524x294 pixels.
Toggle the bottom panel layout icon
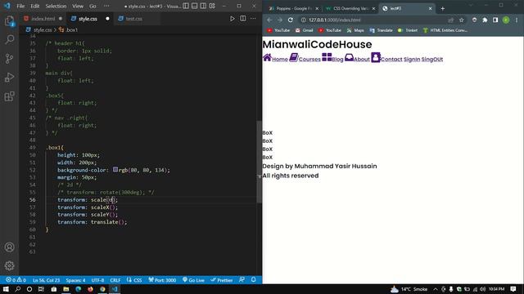pyautogui.click(x=195, y=6)
